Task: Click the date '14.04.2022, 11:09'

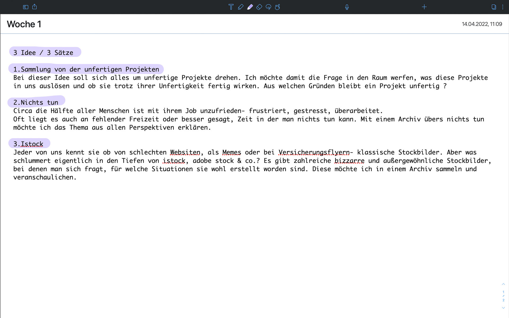Action: (x=482, y=24)
